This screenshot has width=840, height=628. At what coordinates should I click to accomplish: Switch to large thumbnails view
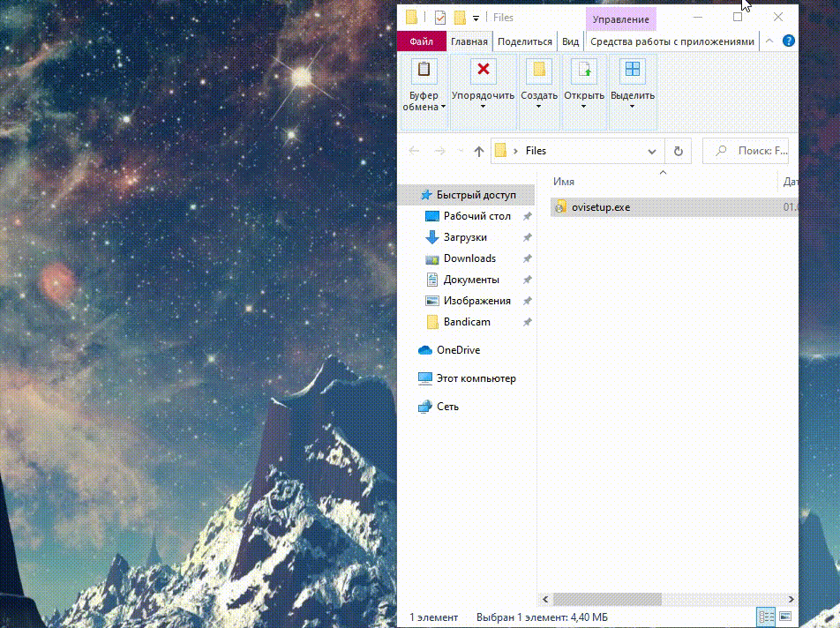point(785,617)
